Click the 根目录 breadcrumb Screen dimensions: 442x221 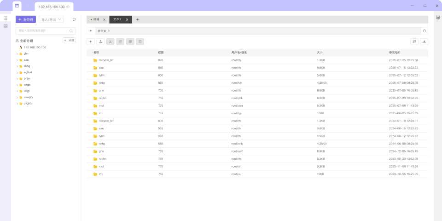click(x=101, y=31)
